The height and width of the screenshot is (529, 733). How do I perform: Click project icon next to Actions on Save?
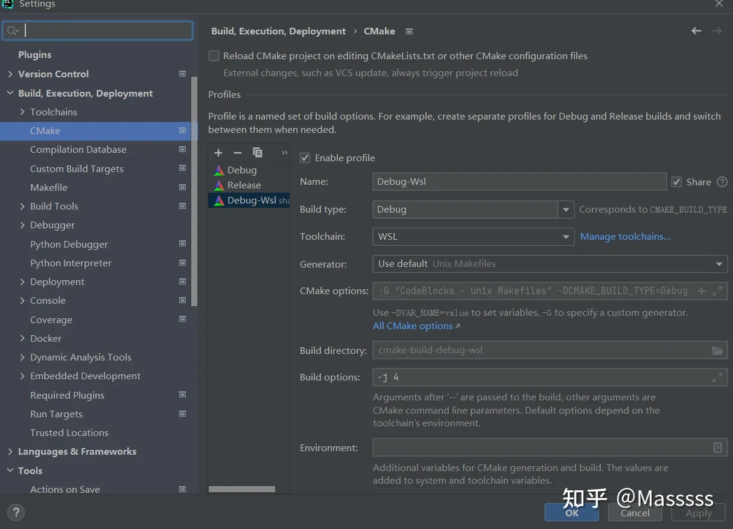[183, 489]
